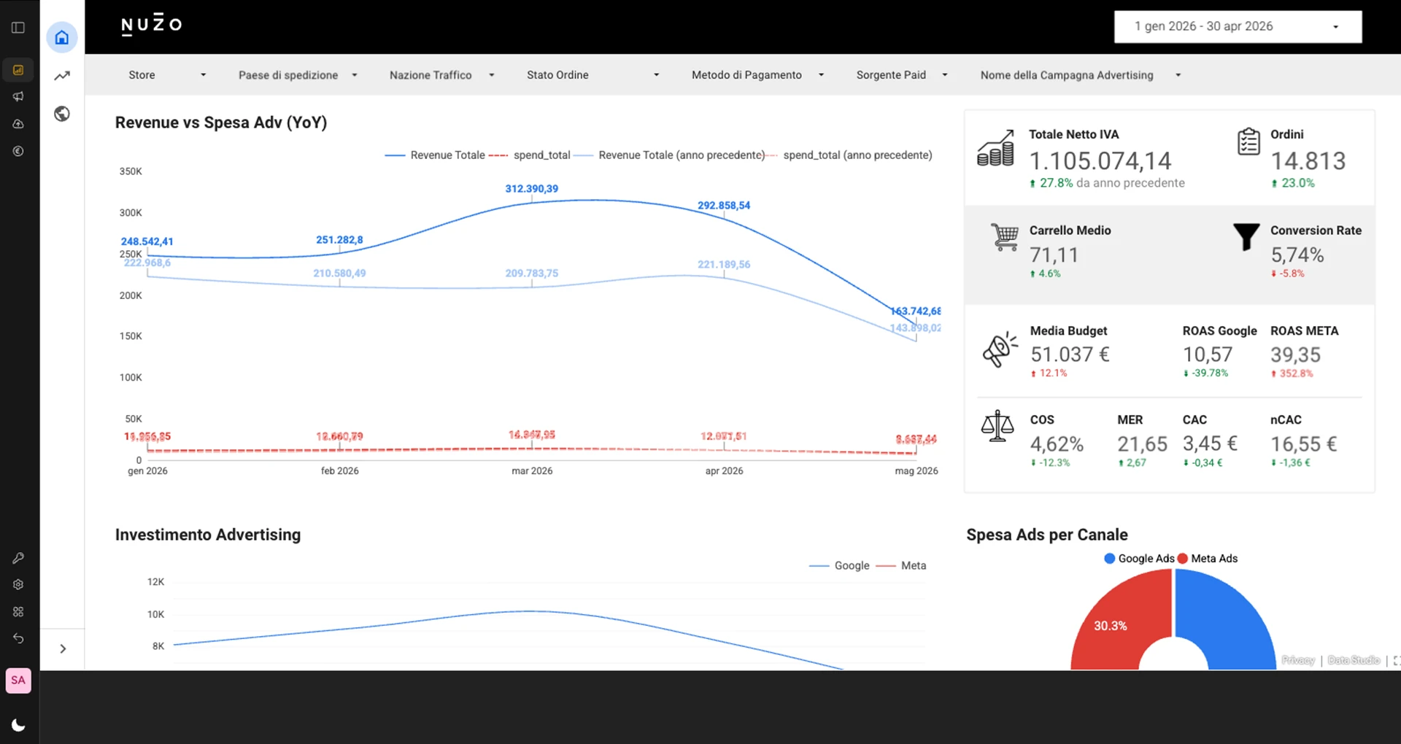Go to the home page icon
Screen dimensions: 1401x744
62,37
